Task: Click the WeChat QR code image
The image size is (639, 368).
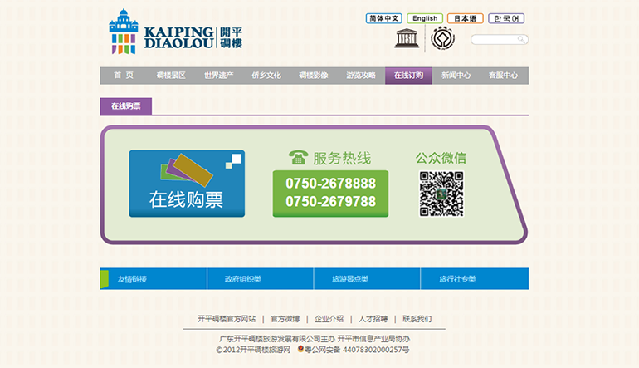Action: click(441, 194)
